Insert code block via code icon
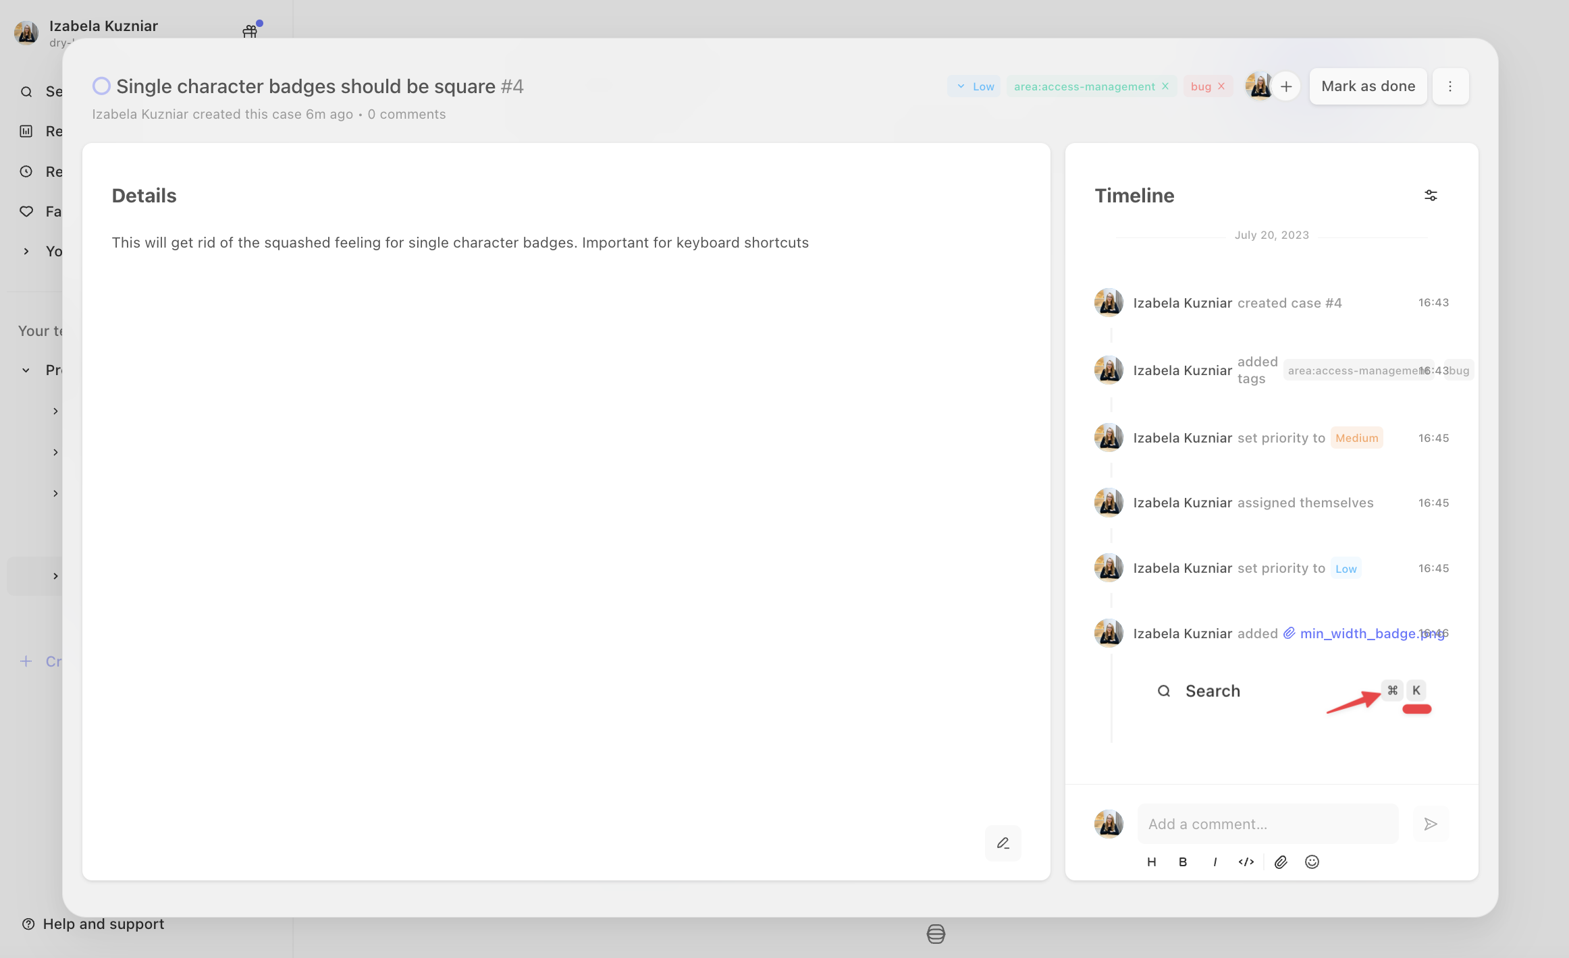 pyautogui.click(x=1246, y=862)
